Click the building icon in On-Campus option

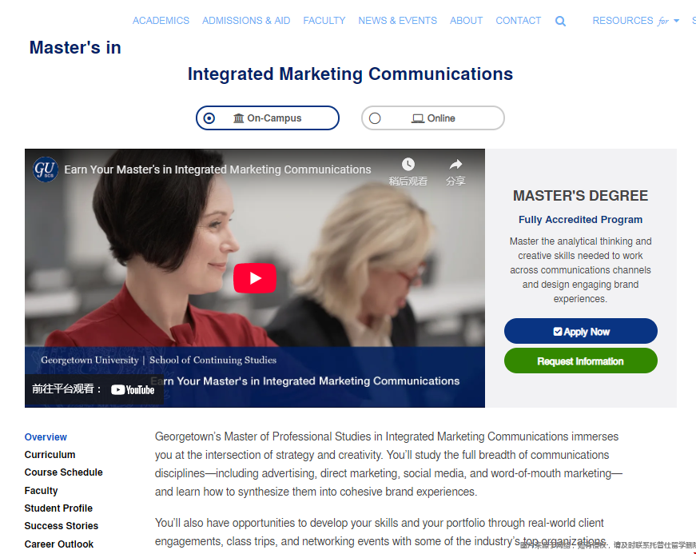point(238,118)
